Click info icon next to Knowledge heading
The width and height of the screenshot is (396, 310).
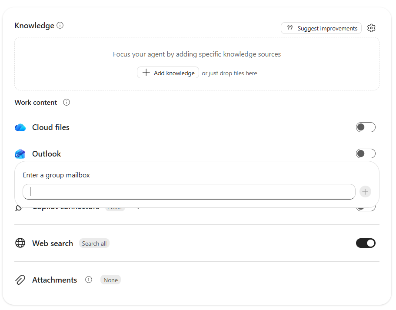click(x=60, y=25)
